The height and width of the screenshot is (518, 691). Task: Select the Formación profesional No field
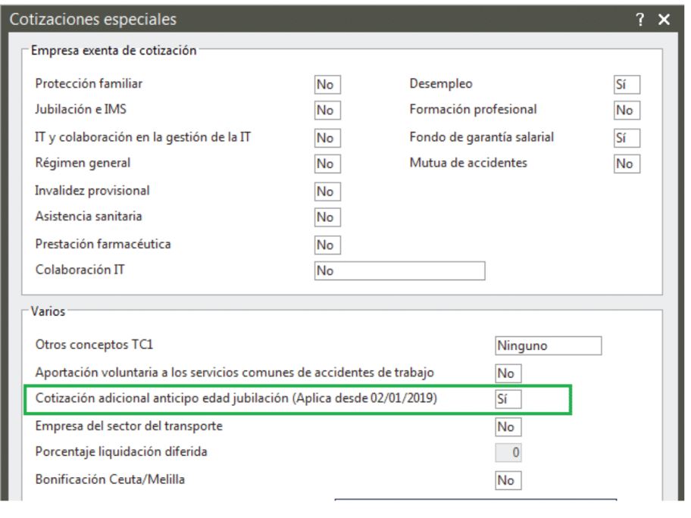[x=627, y=110]
